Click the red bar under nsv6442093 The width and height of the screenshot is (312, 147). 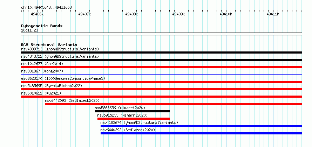(174, 104)
